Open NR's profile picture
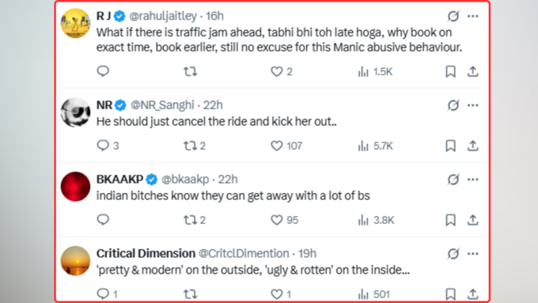Screen dimensions: 538x303 tap(75, 112)
